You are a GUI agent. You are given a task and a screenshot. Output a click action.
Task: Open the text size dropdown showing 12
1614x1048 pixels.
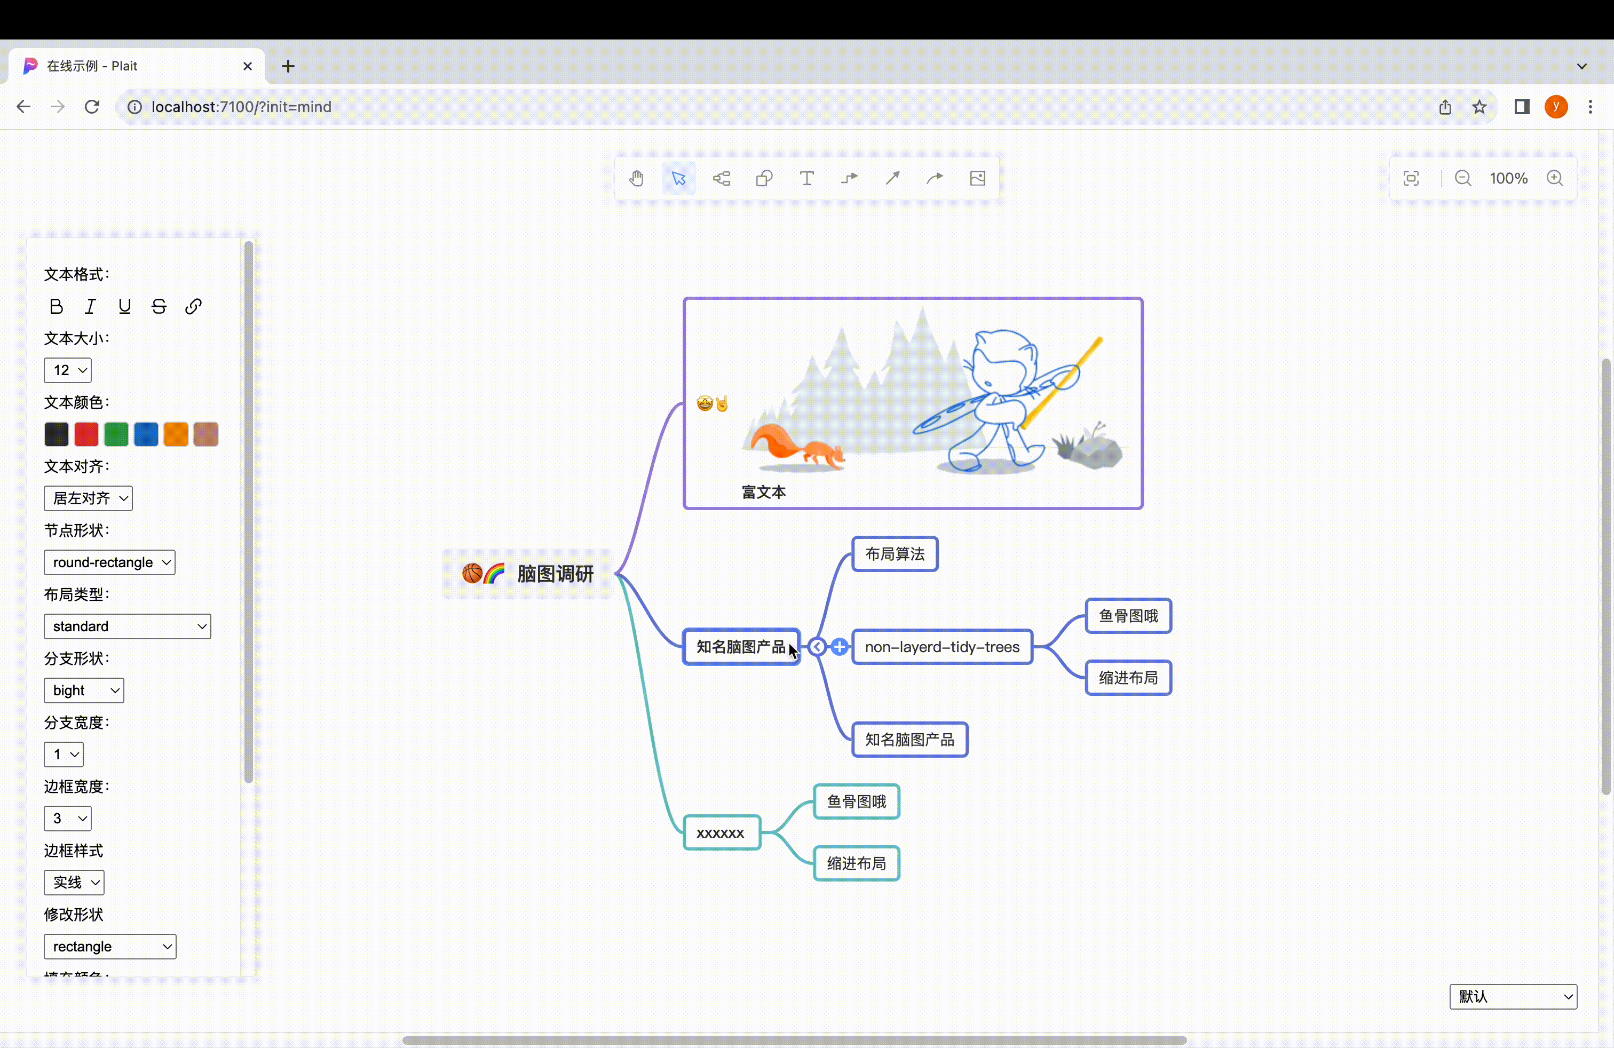tap(67, 370)
